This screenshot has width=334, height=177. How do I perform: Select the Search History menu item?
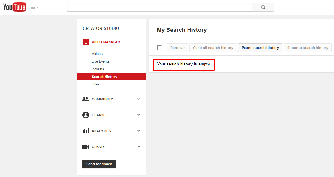click(x=111, y=77)
